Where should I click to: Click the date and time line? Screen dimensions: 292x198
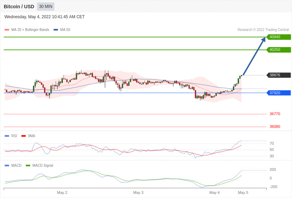pyautogui.click(x=45, y=17)
